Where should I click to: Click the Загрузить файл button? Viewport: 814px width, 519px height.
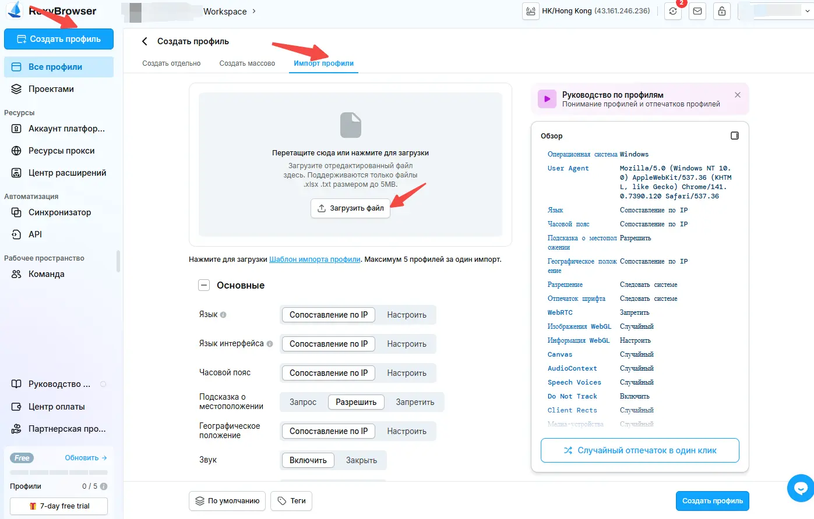click(351, 208)
